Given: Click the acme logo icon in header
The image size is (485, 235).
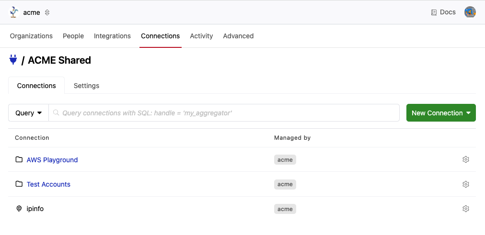Looking at the screenshot, I should (14, 12).
